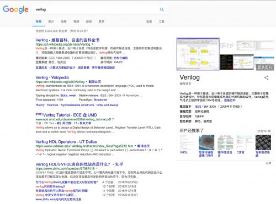Screen dimensions: 276x204
Task: Open the Example section link
Action: click(52, 105)
